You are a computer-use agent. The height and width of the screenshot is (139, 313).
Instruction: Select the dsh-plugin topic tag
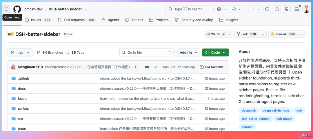point(284,119)
